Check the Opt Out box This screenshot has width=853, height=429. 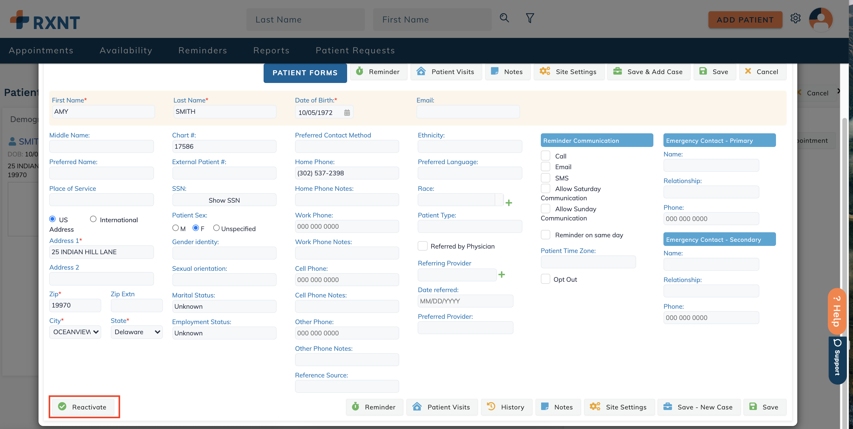(545, 279)
